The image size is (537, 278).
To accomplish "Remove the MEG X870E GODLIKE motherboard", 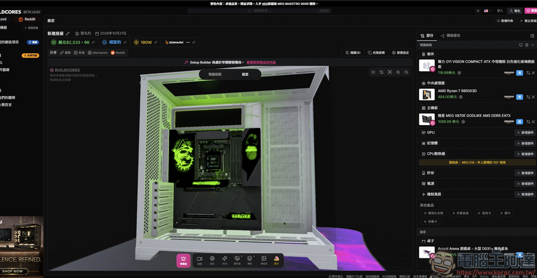I will tap(533, 122).
